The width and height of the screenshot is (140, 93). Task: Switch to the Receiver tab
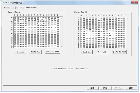tap(20, 8)
